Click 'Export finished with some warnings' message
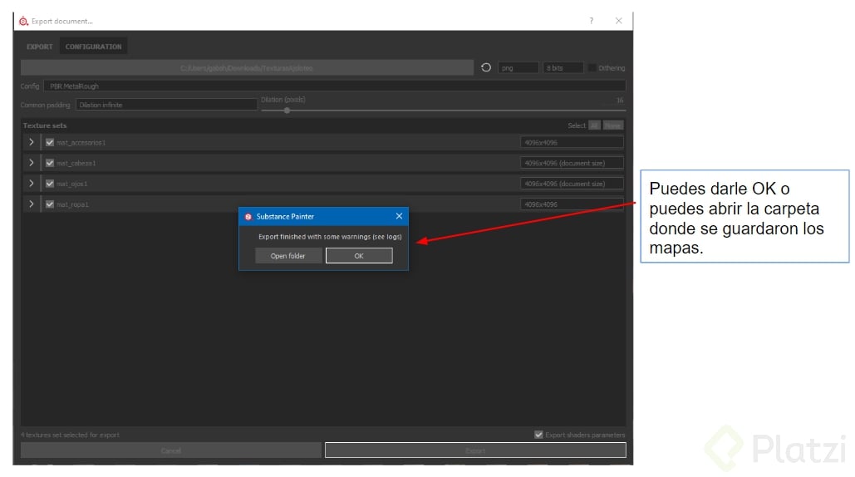 point(330,237)
